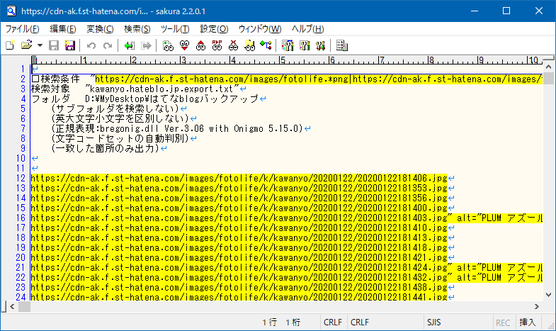Toggle 挿入 insert mode in status bar
The image size is (556, 331).
[527, 322]
